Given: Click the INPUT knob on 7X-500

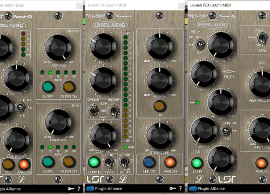Looking at the screenshot, I should [x=103, y=46].
